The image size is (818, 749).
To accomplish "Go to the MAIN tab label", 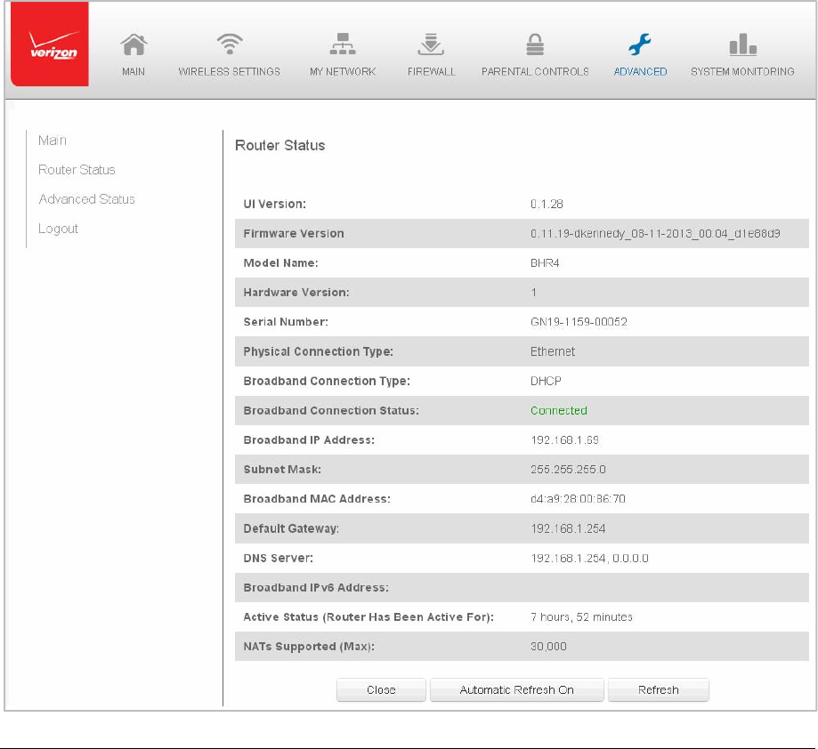I will pyautogui.click(x=134, y=71).
